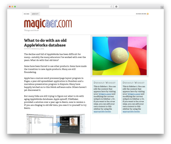171x144 pixels.
Task: Click Default Widget heading in Sidebar 1
Action: click(105, 83)
